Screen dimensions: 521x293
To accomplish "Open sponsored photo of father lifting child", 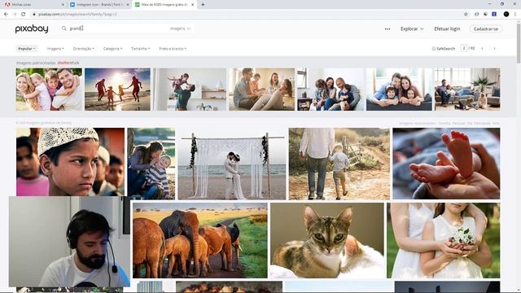I will (x=190, y=90).
